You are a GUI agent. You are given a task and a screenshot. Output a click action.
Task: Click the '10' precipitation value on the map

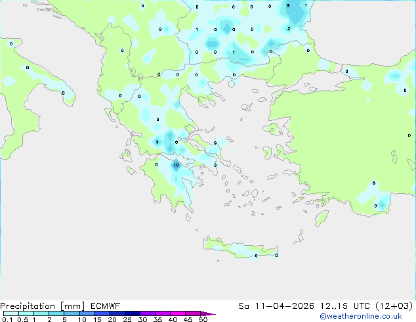click(176, 165)
